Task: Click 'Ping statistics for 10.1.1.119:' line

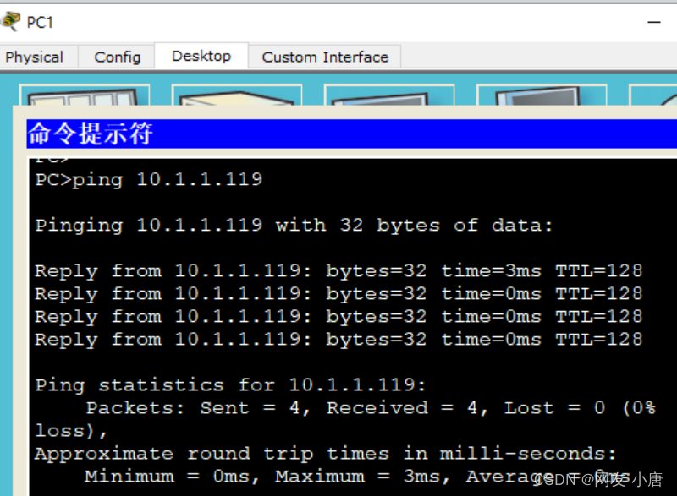Action: (230, 384)
